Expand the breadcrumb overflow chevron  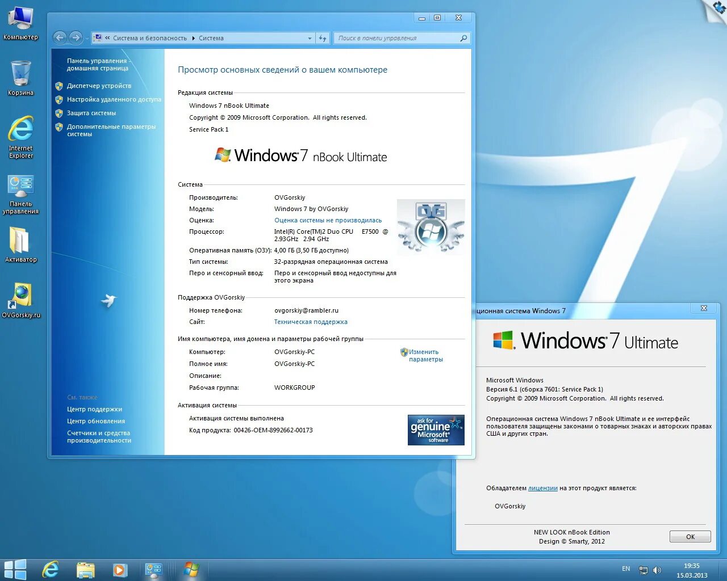click(x=107, y=38)
